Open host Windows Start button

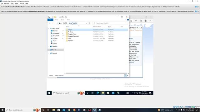click(x=2, y=110)
